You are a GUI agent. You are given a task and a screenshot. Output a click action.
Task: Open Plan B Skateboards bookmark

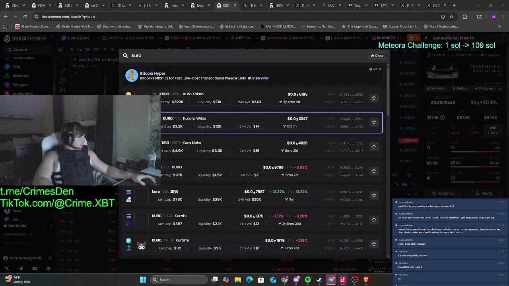click(441, 26)
